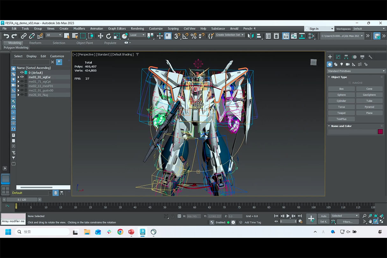Expand the me26_01_Nug tree row

click(x=18, y=95)
